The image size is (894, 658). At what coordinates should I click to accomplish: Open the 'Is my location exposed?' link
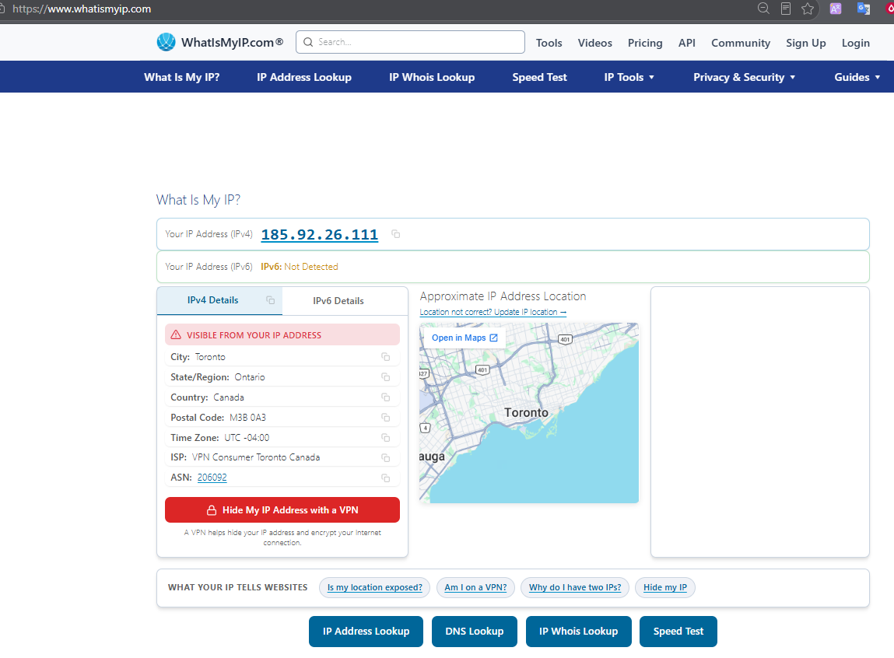coord(374,587)
